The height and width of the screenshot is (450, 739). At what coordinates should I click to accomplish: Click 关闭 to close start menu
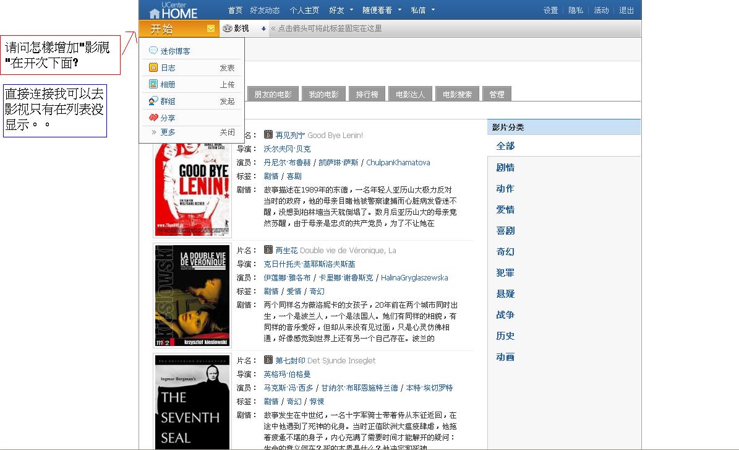(227, 132)
